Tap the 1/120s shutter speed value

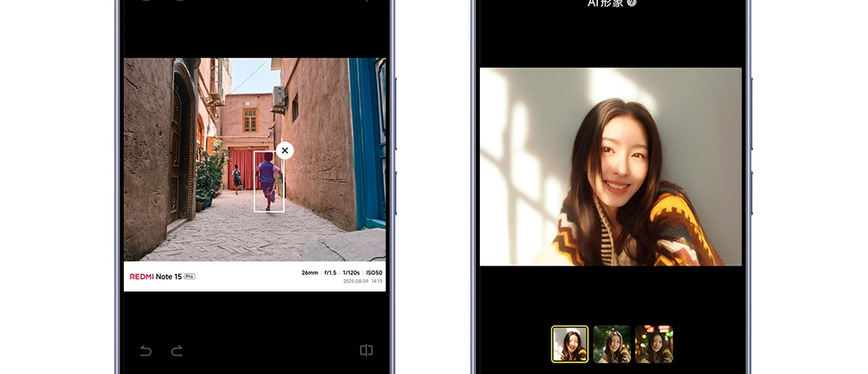[351, 273]
